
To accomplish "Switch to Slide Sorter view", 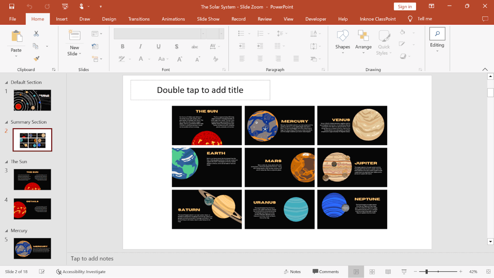I will [x=372, y=272].
